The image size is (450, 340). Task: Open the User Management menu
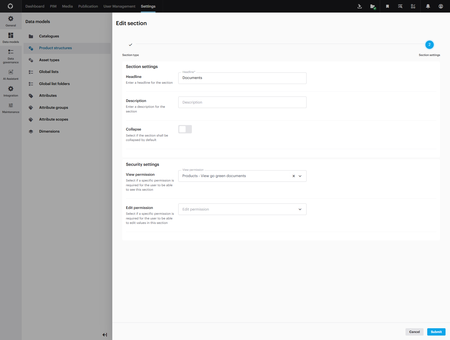(119, 6)
